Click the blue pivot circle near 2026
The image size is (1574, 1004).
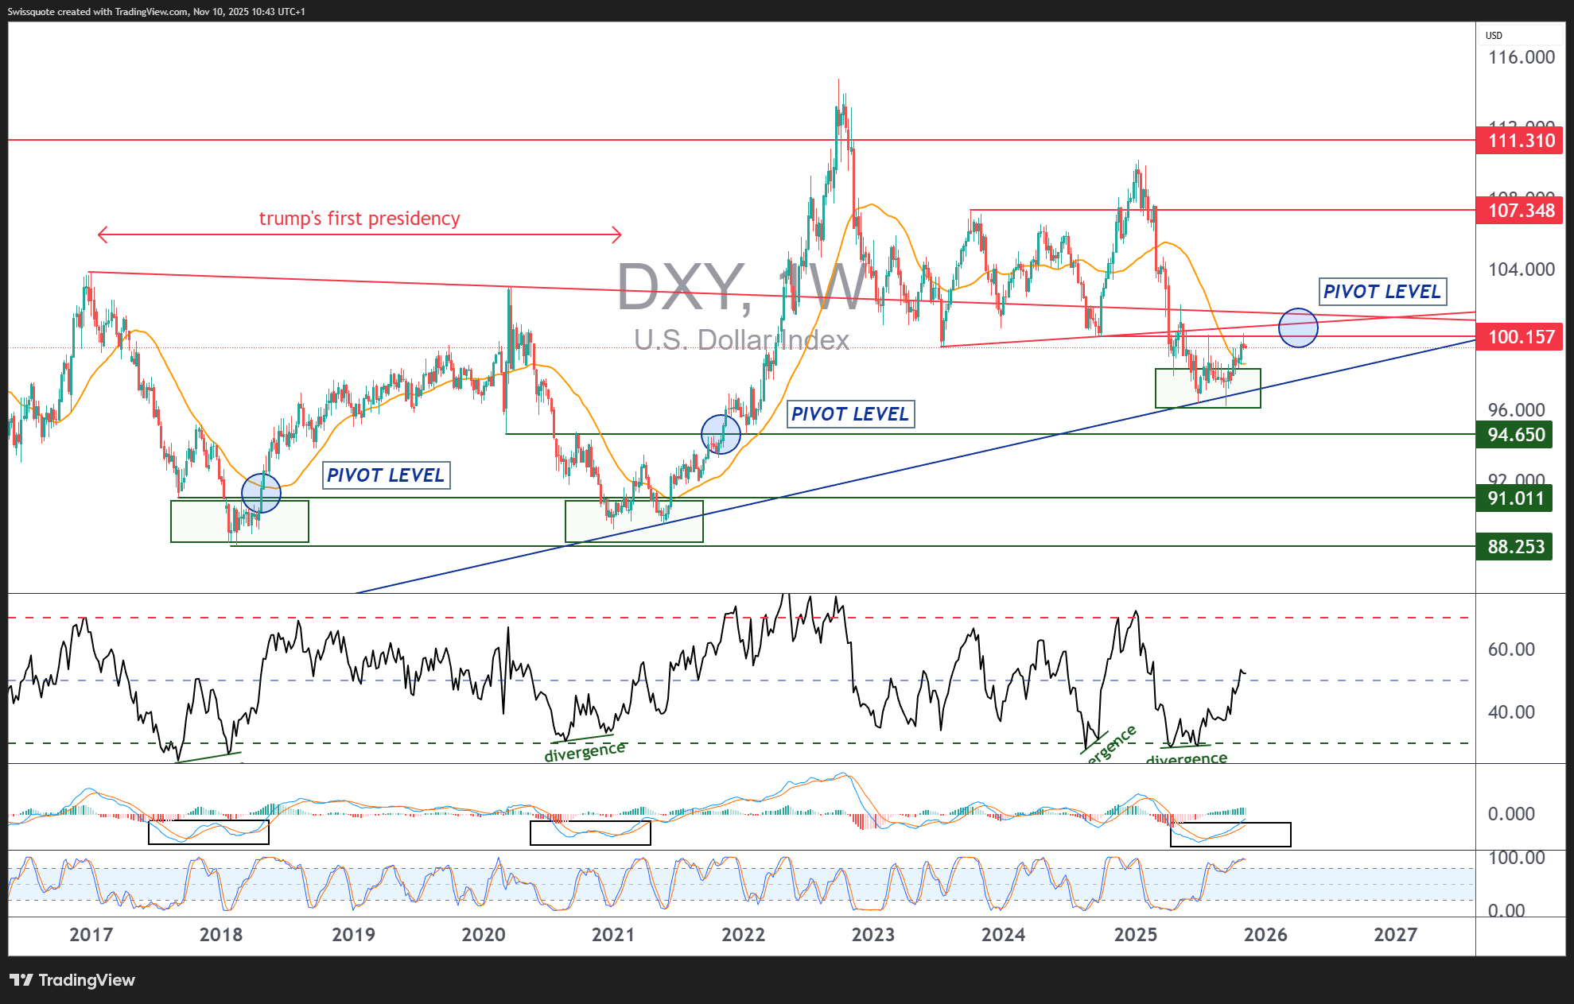point(1298,328)
